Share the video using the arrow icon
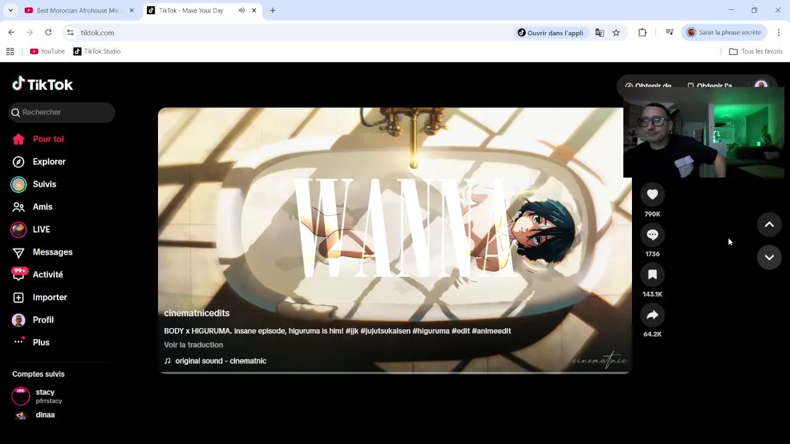790x444 pixels. [x=652, y=315]
